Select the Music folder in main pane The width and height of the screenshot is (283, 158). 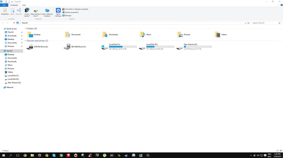click(145, 35)
